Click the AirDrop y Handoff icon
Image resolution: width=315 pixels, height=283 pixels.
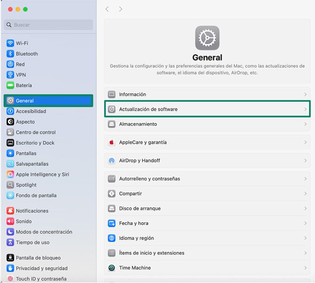(111, 161)
